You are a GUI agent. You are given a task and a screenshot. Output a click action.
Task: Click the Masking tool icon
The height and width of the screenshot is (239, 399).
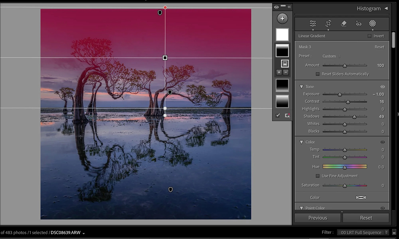pos(372,24)
